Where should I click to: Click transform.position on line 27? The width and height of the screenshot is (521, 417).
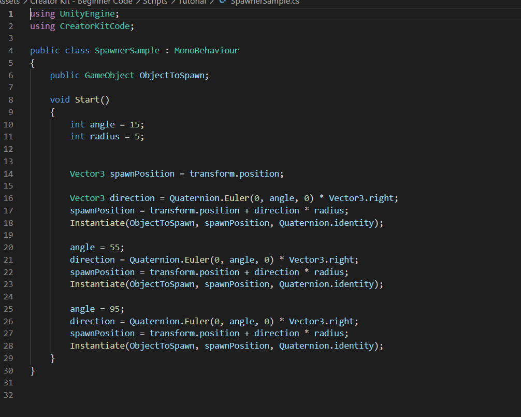(x=194, y=333)
